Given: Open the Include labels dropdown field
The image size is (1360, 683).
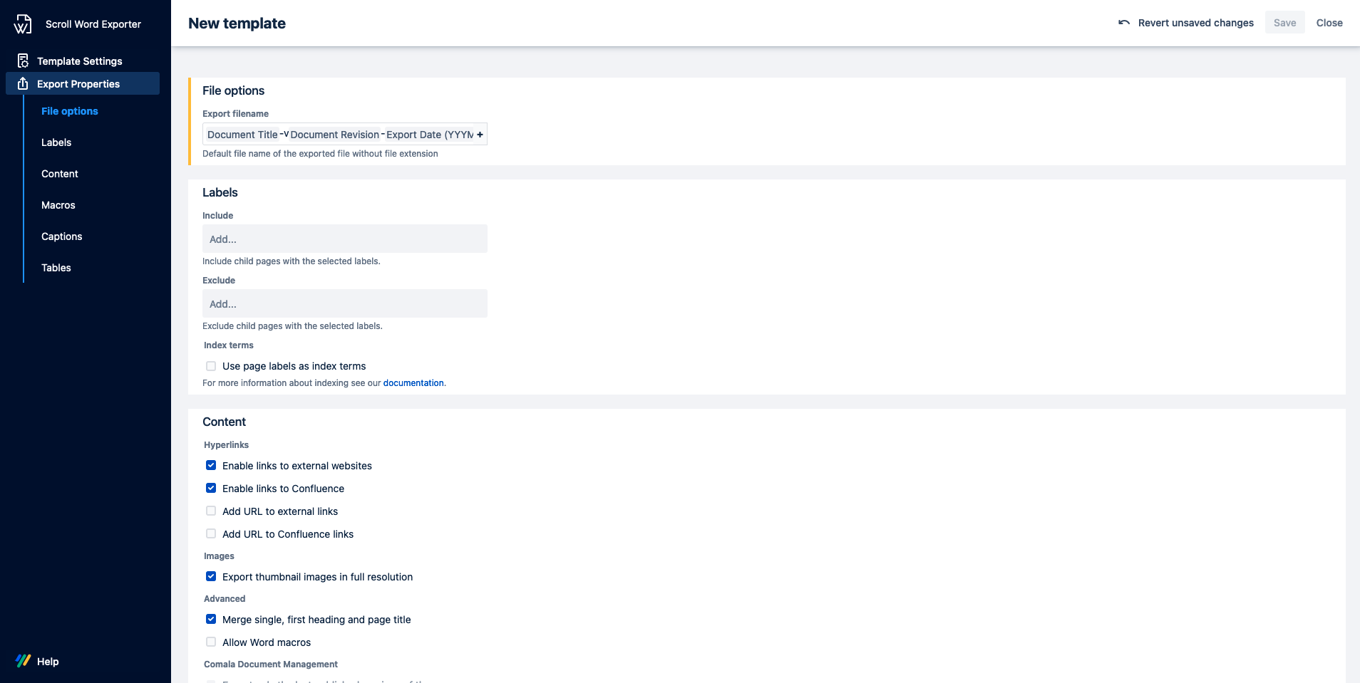Looking at the screenshot, I should [344, 239].
